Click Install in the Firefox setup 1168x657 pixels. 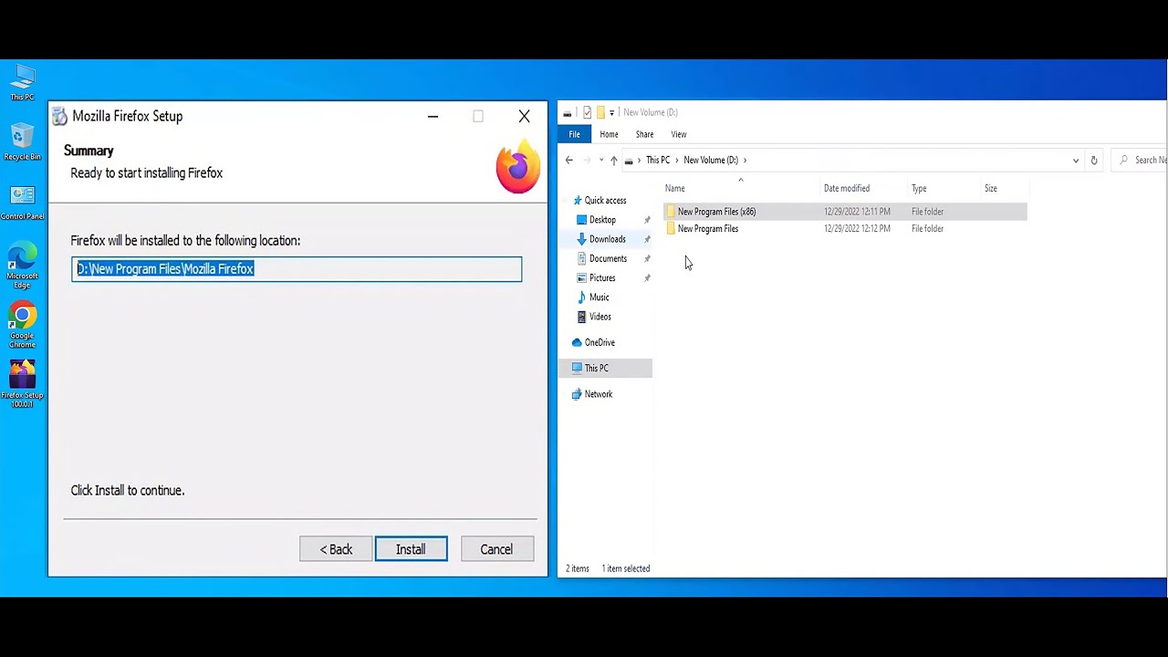point(411,549)
